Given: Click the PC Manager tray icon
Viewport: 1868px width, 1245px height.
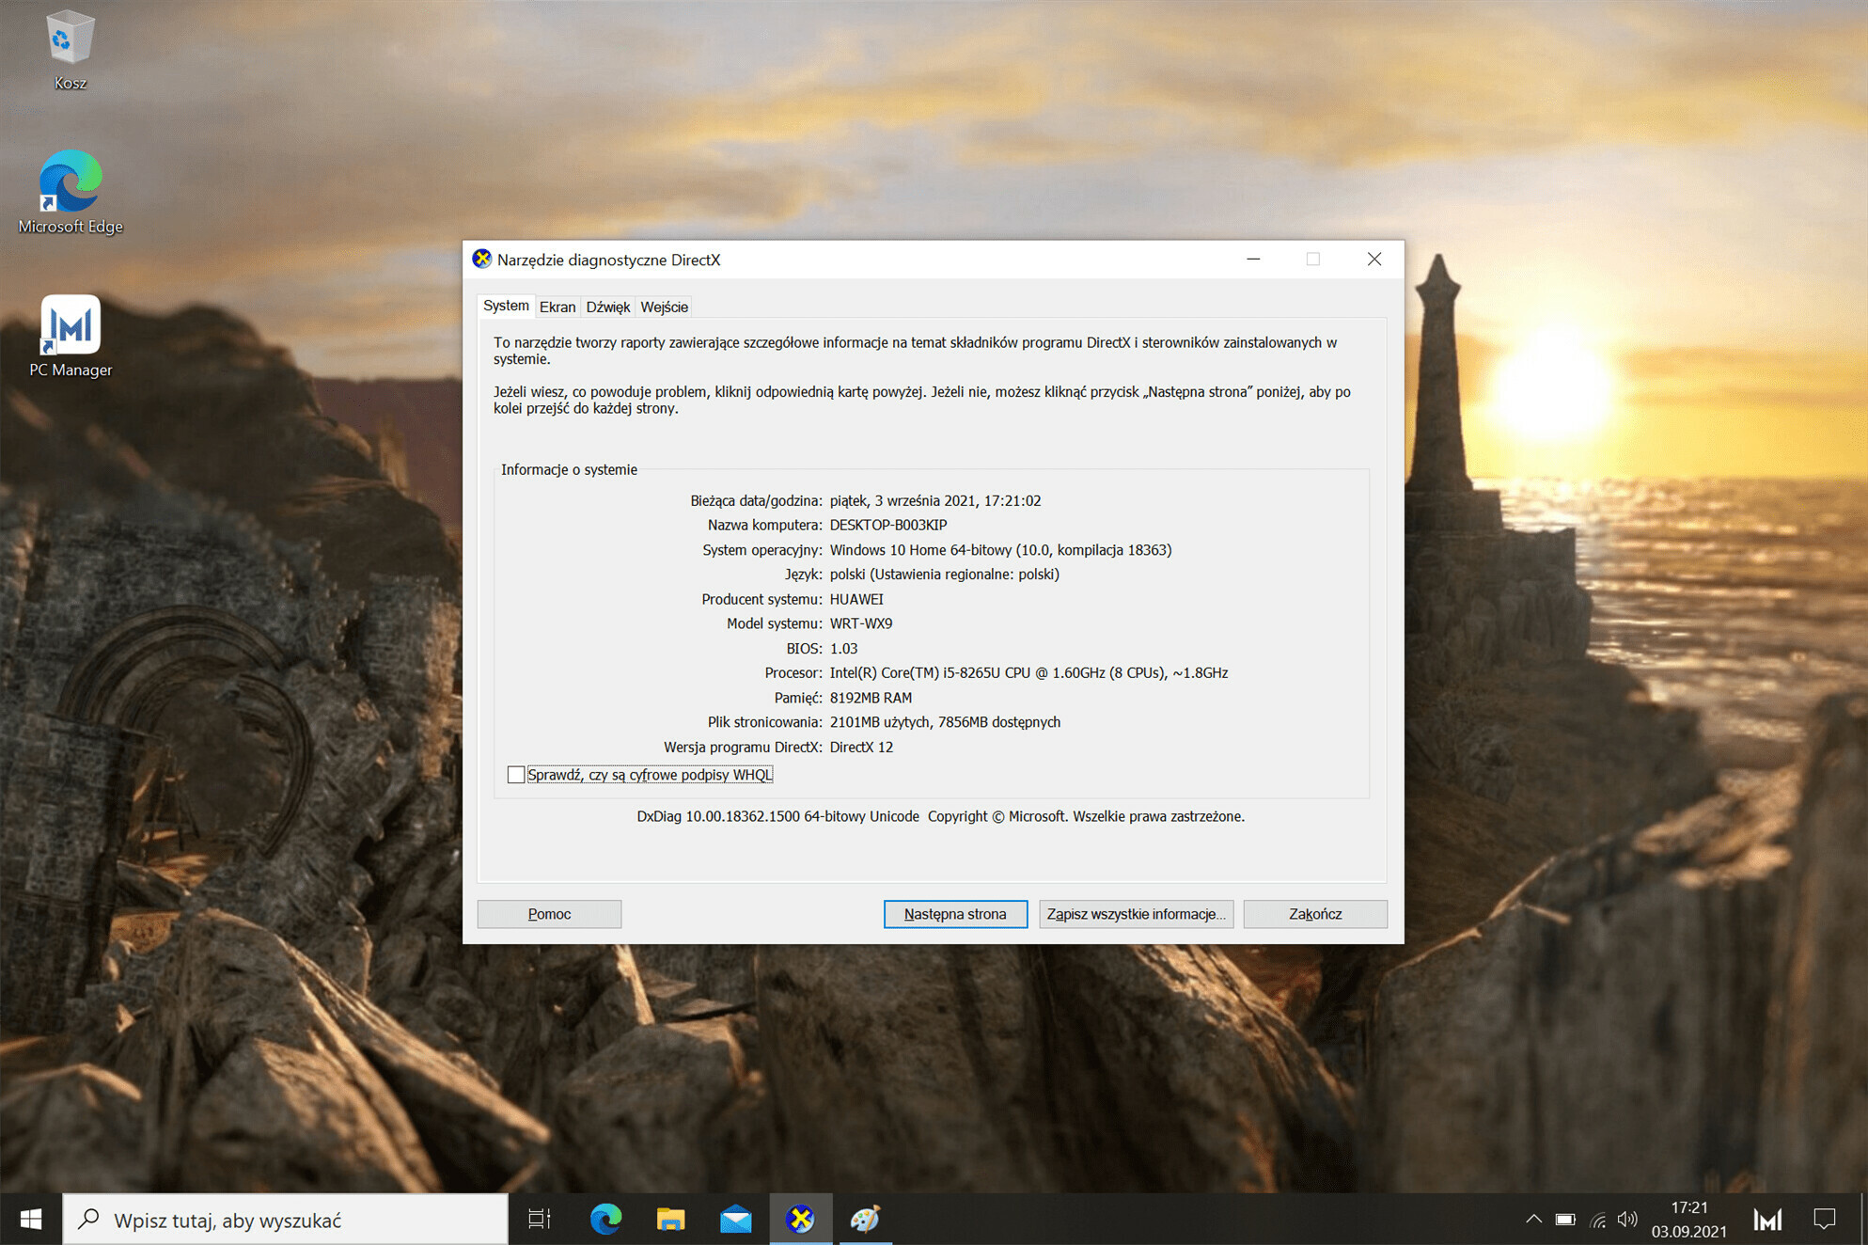Looking at the screenshot, I should 1767,1220.
